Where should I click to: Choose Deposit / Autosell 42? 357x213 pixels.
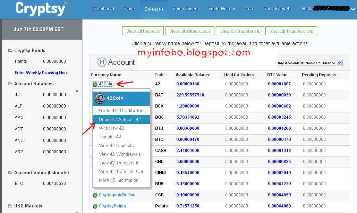pos(121,119)
